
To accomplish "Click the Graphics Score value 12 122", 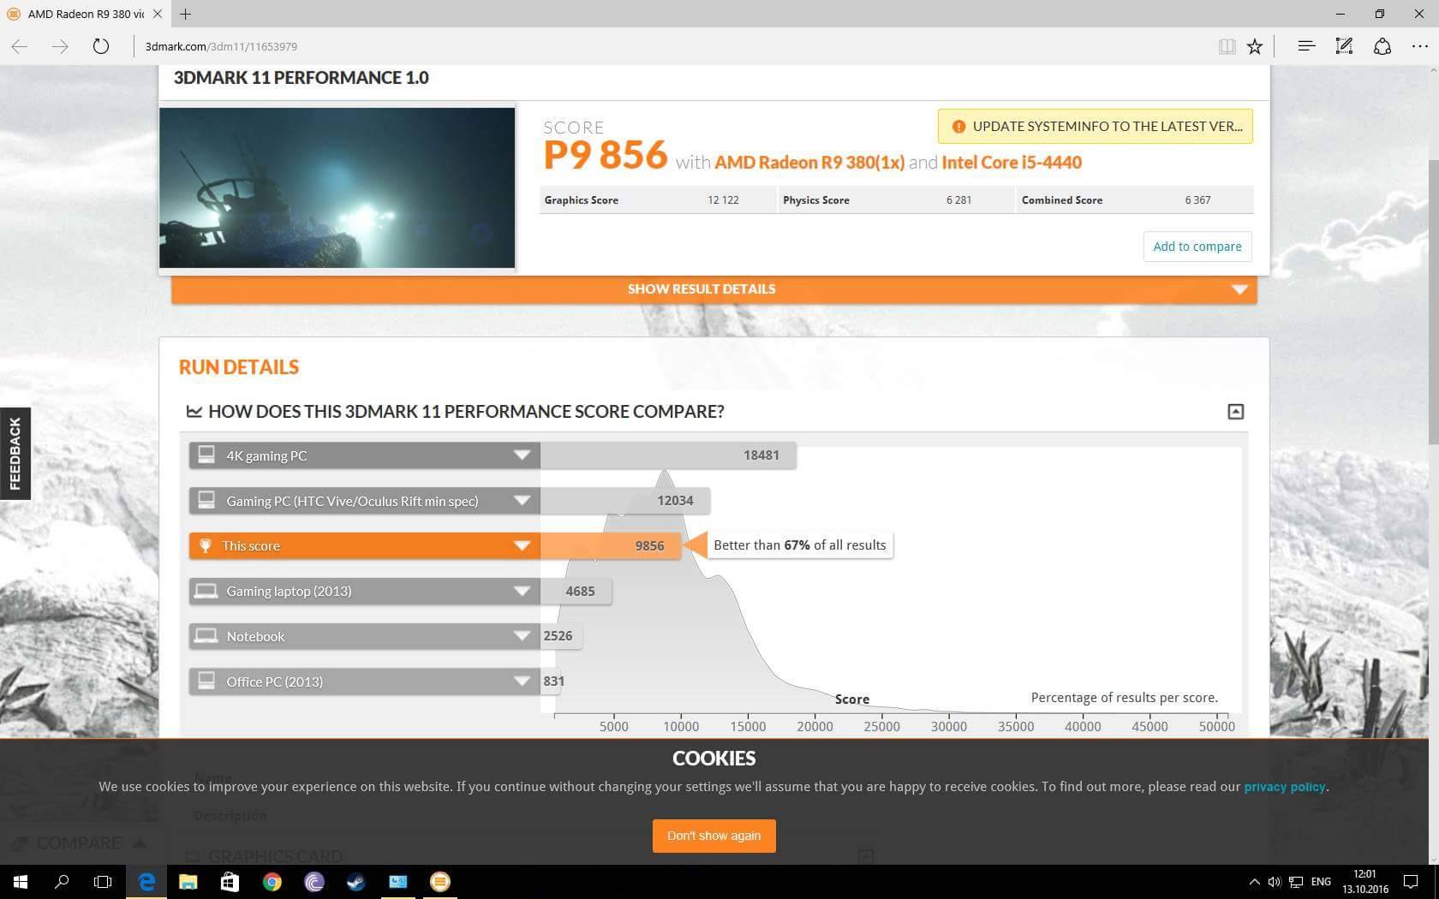I will (723, 200).
